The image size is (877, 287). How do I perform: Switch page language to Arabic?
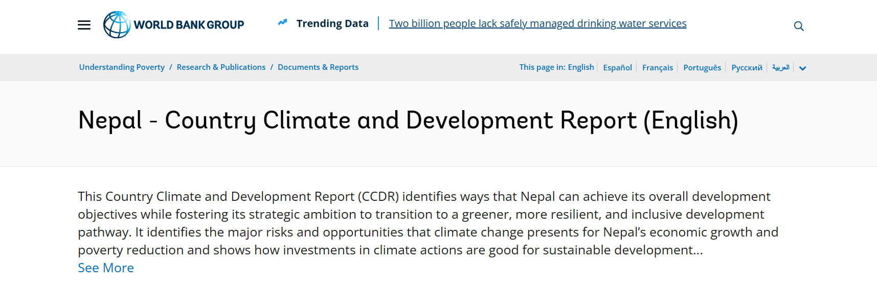781,67
